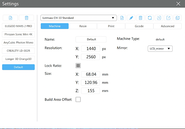Image resolution: width=185 pixels, height=129 pixels.
Task: Click the Lock Ratio: label
Action: [x=53, y=65]
